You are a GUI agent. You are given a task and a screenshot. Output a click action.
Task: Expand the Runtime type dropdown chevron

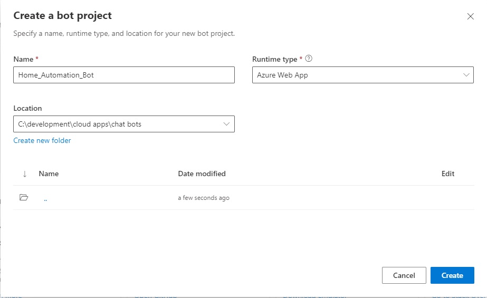click(x=466, y=75)
